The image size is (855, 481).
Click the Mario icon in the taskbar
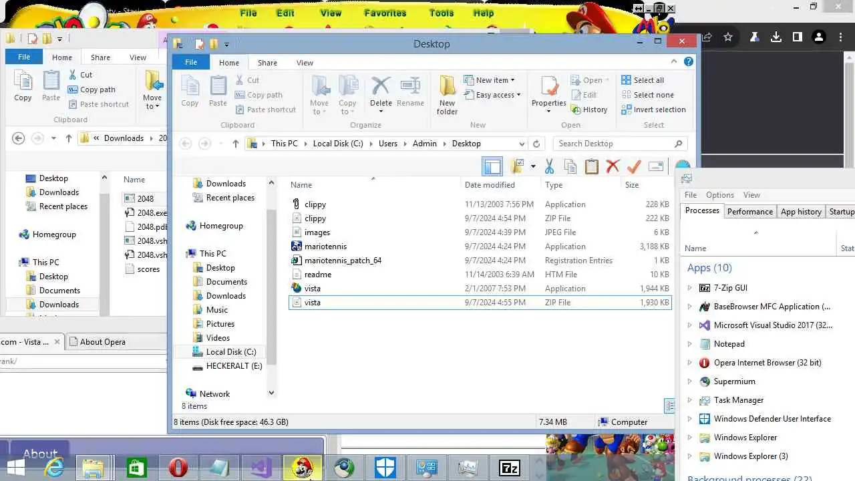point(303,468)
